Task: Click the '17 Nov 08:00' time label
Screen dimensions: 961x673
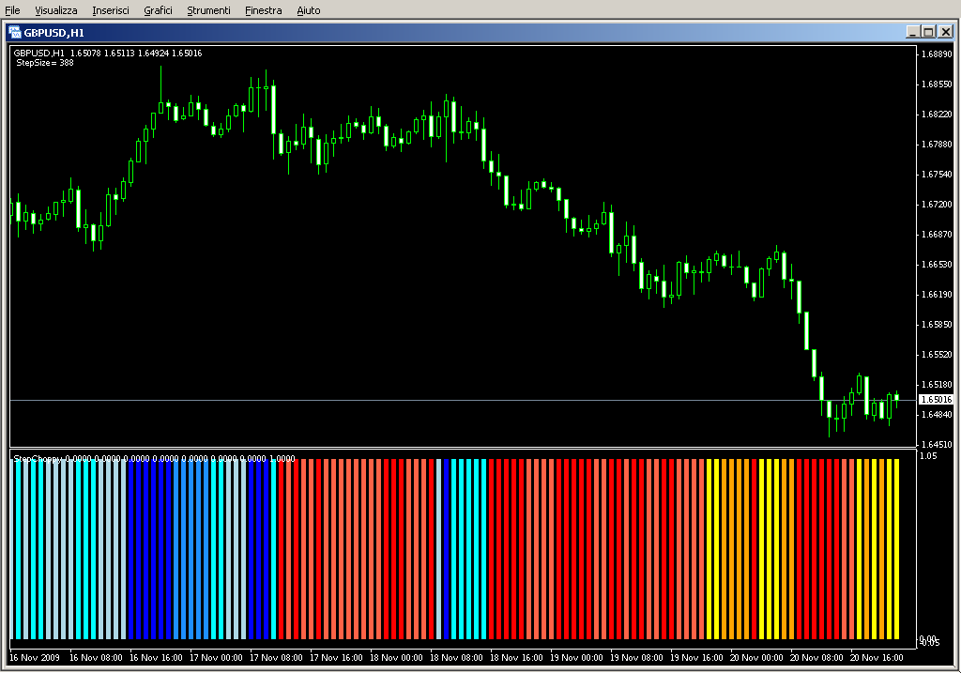Action: pyautogui.click(x=276, y=658)
